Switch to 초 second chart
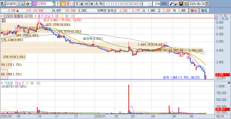This screenshot has height=119, width=231. point(96,4)
